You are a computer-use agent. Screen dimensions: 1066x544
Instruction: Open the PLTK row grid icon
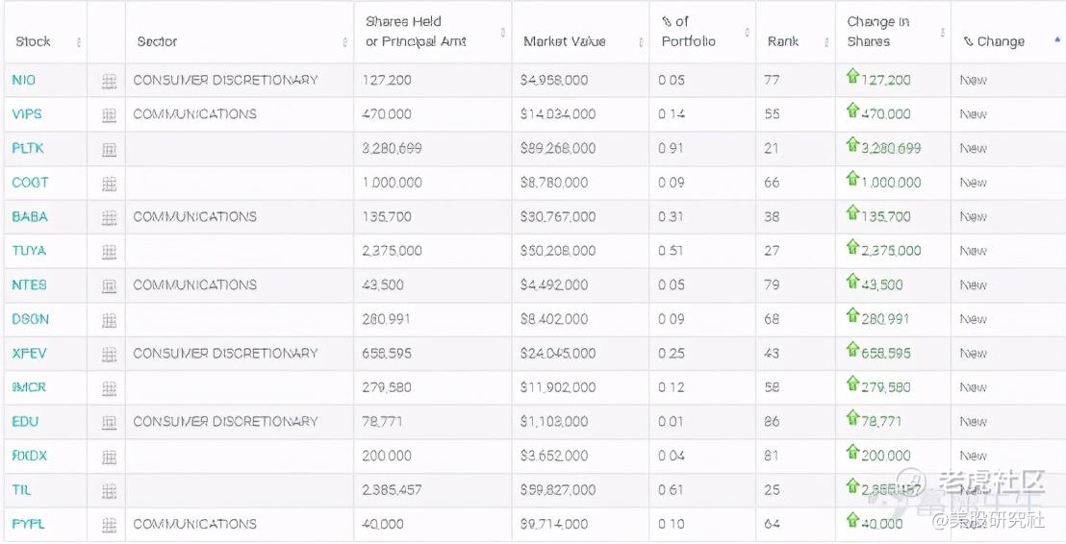pyautogui.click(x=109, y=149)
